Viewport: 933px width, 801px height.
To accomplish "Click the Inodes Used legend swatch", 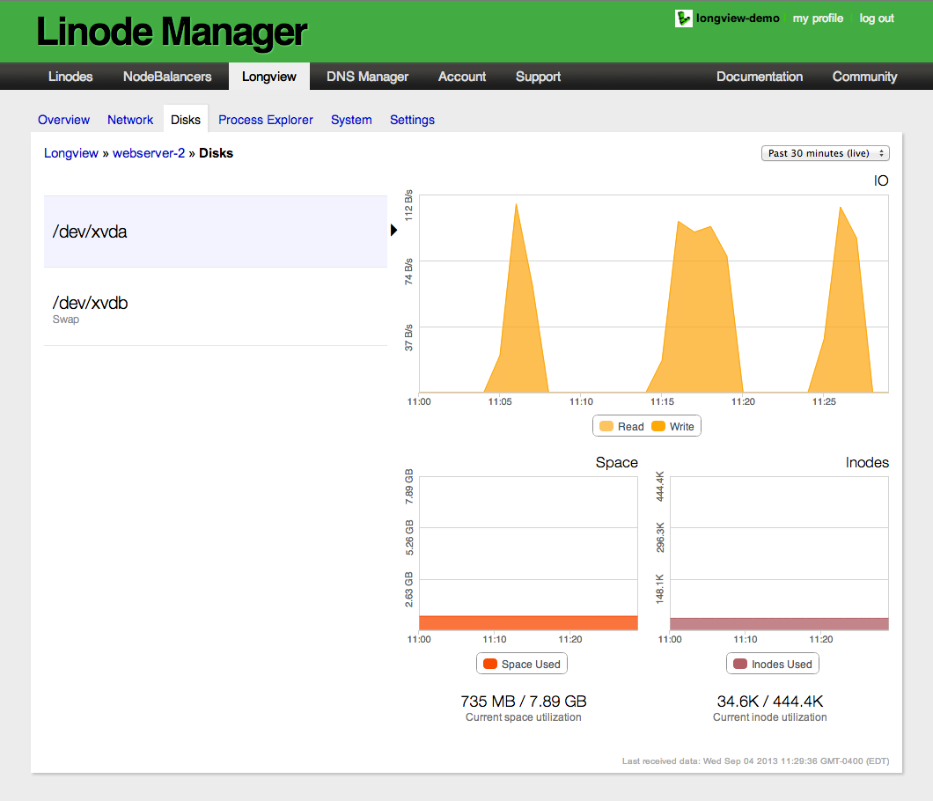I will [x=741, y=664].
